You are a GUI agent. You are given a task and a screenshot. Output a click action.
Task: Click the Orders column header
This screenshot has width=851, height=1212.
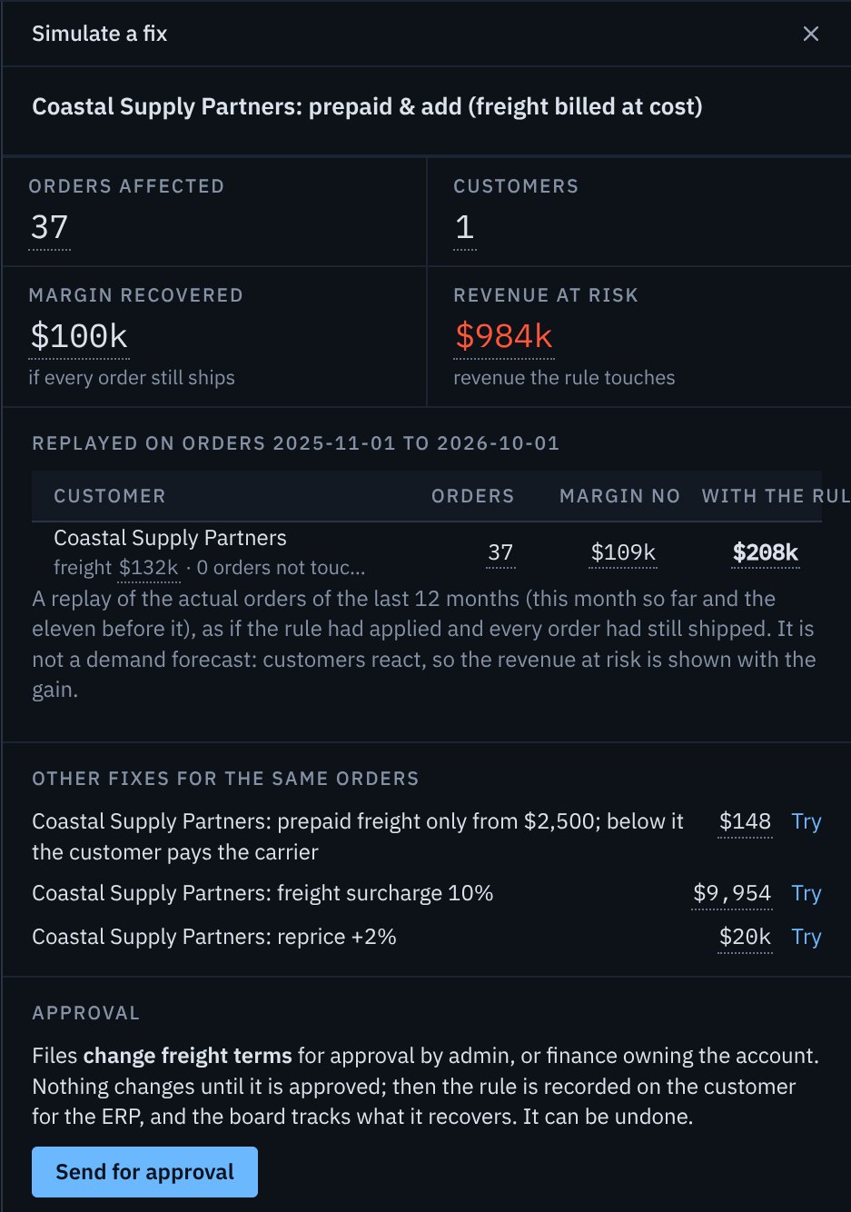point(473,496)
